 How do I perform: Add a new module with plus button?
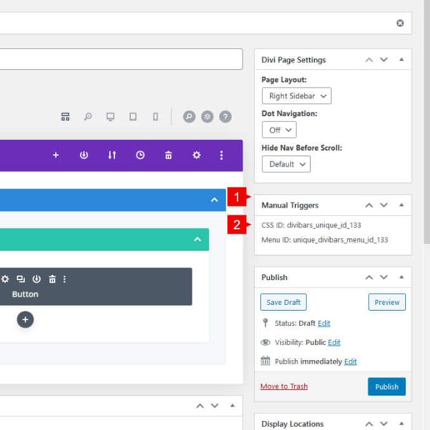(25, 319)
